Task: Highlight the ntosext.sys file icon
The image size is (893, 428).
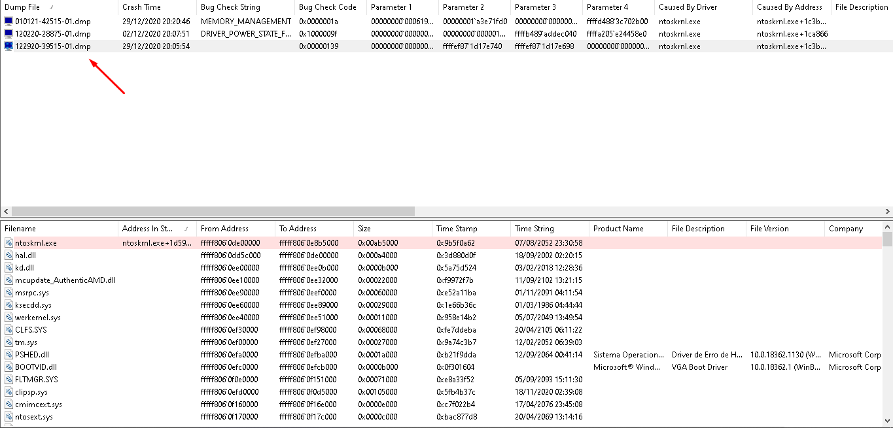Action: pos(9,417)
